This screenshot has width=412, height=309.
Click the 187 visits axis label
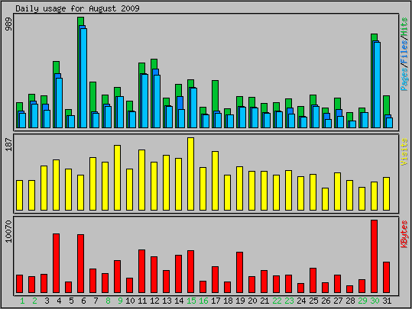8,144
